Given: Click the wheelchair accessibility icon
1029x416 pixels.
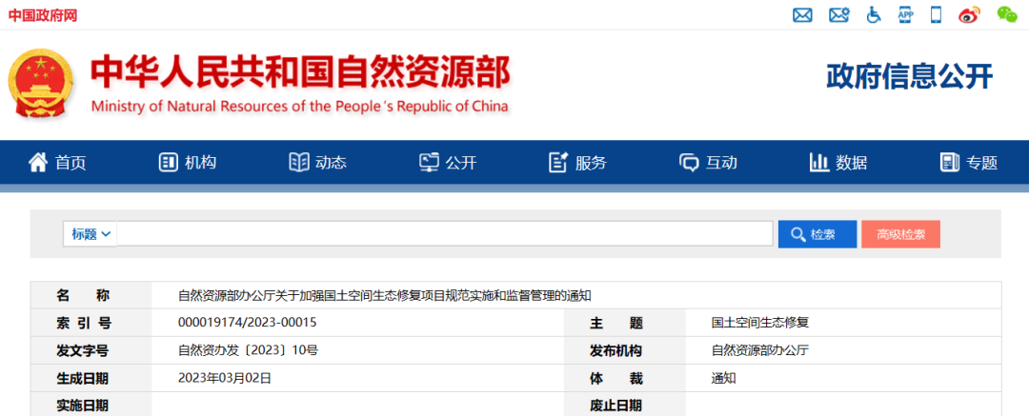Looking at the screenshot, I should [874, 15].
